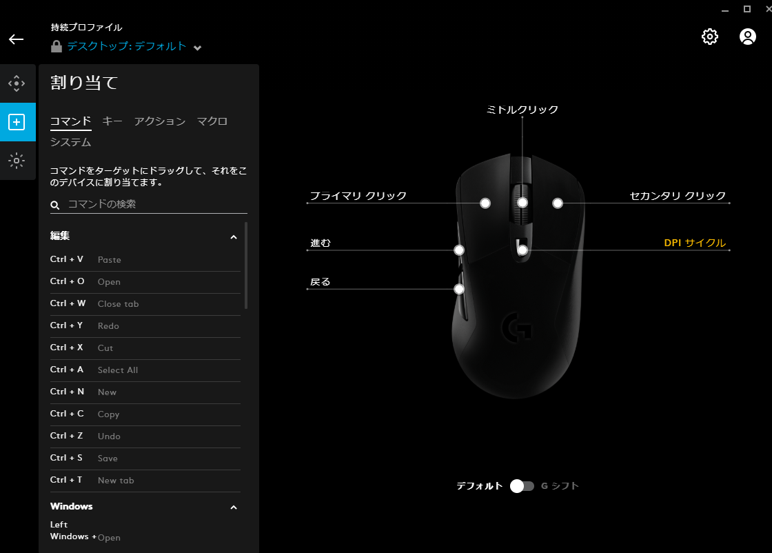This screenshot has height=553, width=772.
Task: Open the settings gear icon
Action: tap(709, 37)
